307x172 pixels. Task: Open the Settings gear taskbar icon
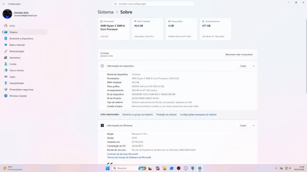coord(200,168)
